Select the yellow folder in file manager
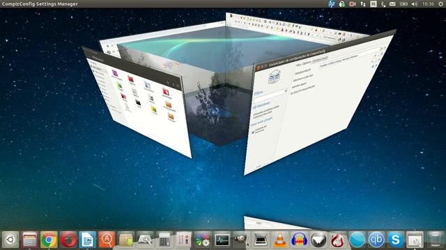The height and width of the screenshot is (250, 446). pos(153,109)
